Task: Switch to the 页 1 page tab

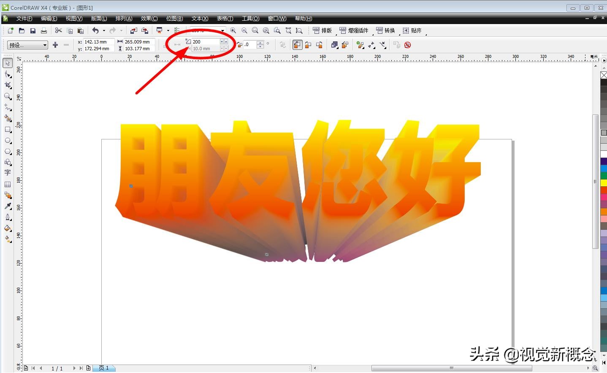Action: coord(104,368)
